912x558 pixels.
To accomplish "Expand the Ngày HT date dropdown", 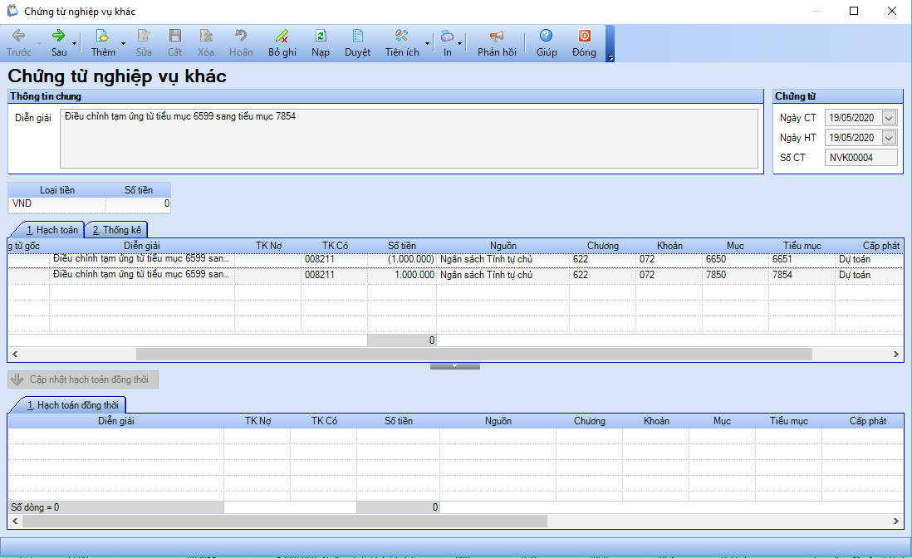I will pos(890,138).
